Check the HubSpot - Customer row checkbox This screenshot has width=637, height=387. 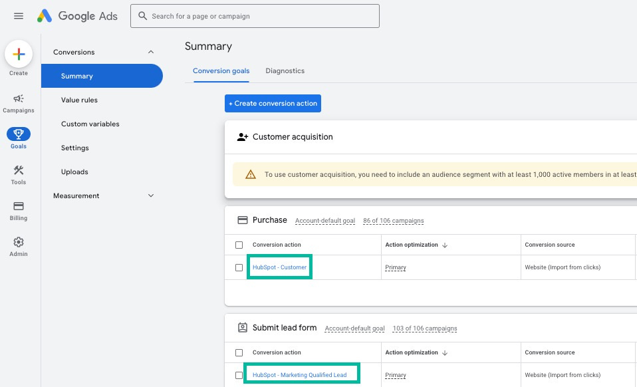point(239,267)
